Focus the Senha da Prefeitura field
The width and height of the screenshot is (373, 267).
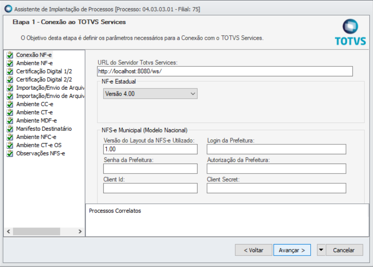pyautogui.click(x=150, y=169)
